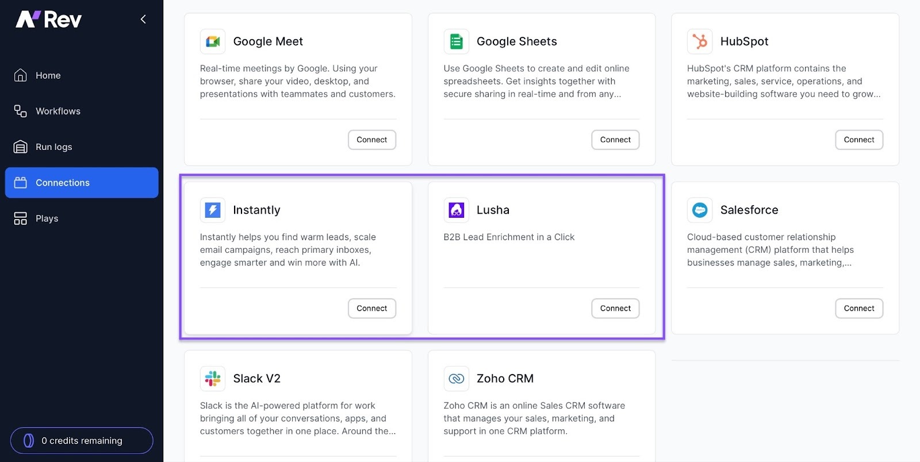Viewport: 920px width, 462px height.
Task: Click the Slack V2 logo icon
Action: (213, 378)
